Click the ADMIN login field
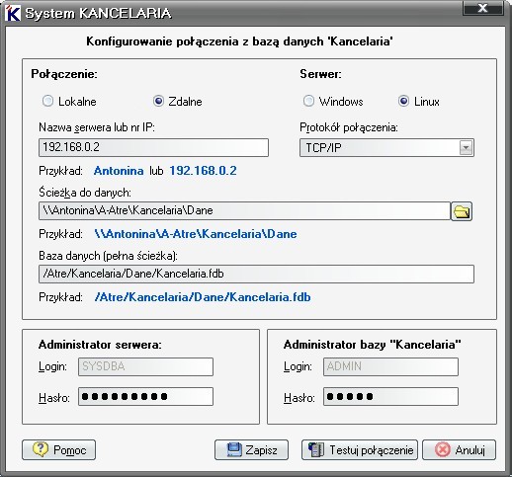This screenshot has height=477, width=512. (390, 366)
